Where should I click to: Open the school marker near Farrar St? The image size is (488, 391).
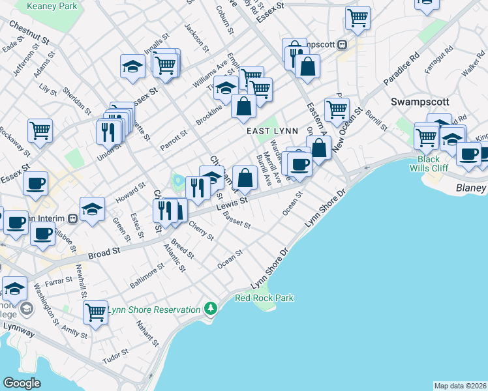click(14, 291)
